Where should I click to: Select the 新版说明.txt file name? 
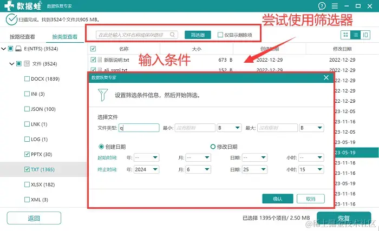pos(116,60)
